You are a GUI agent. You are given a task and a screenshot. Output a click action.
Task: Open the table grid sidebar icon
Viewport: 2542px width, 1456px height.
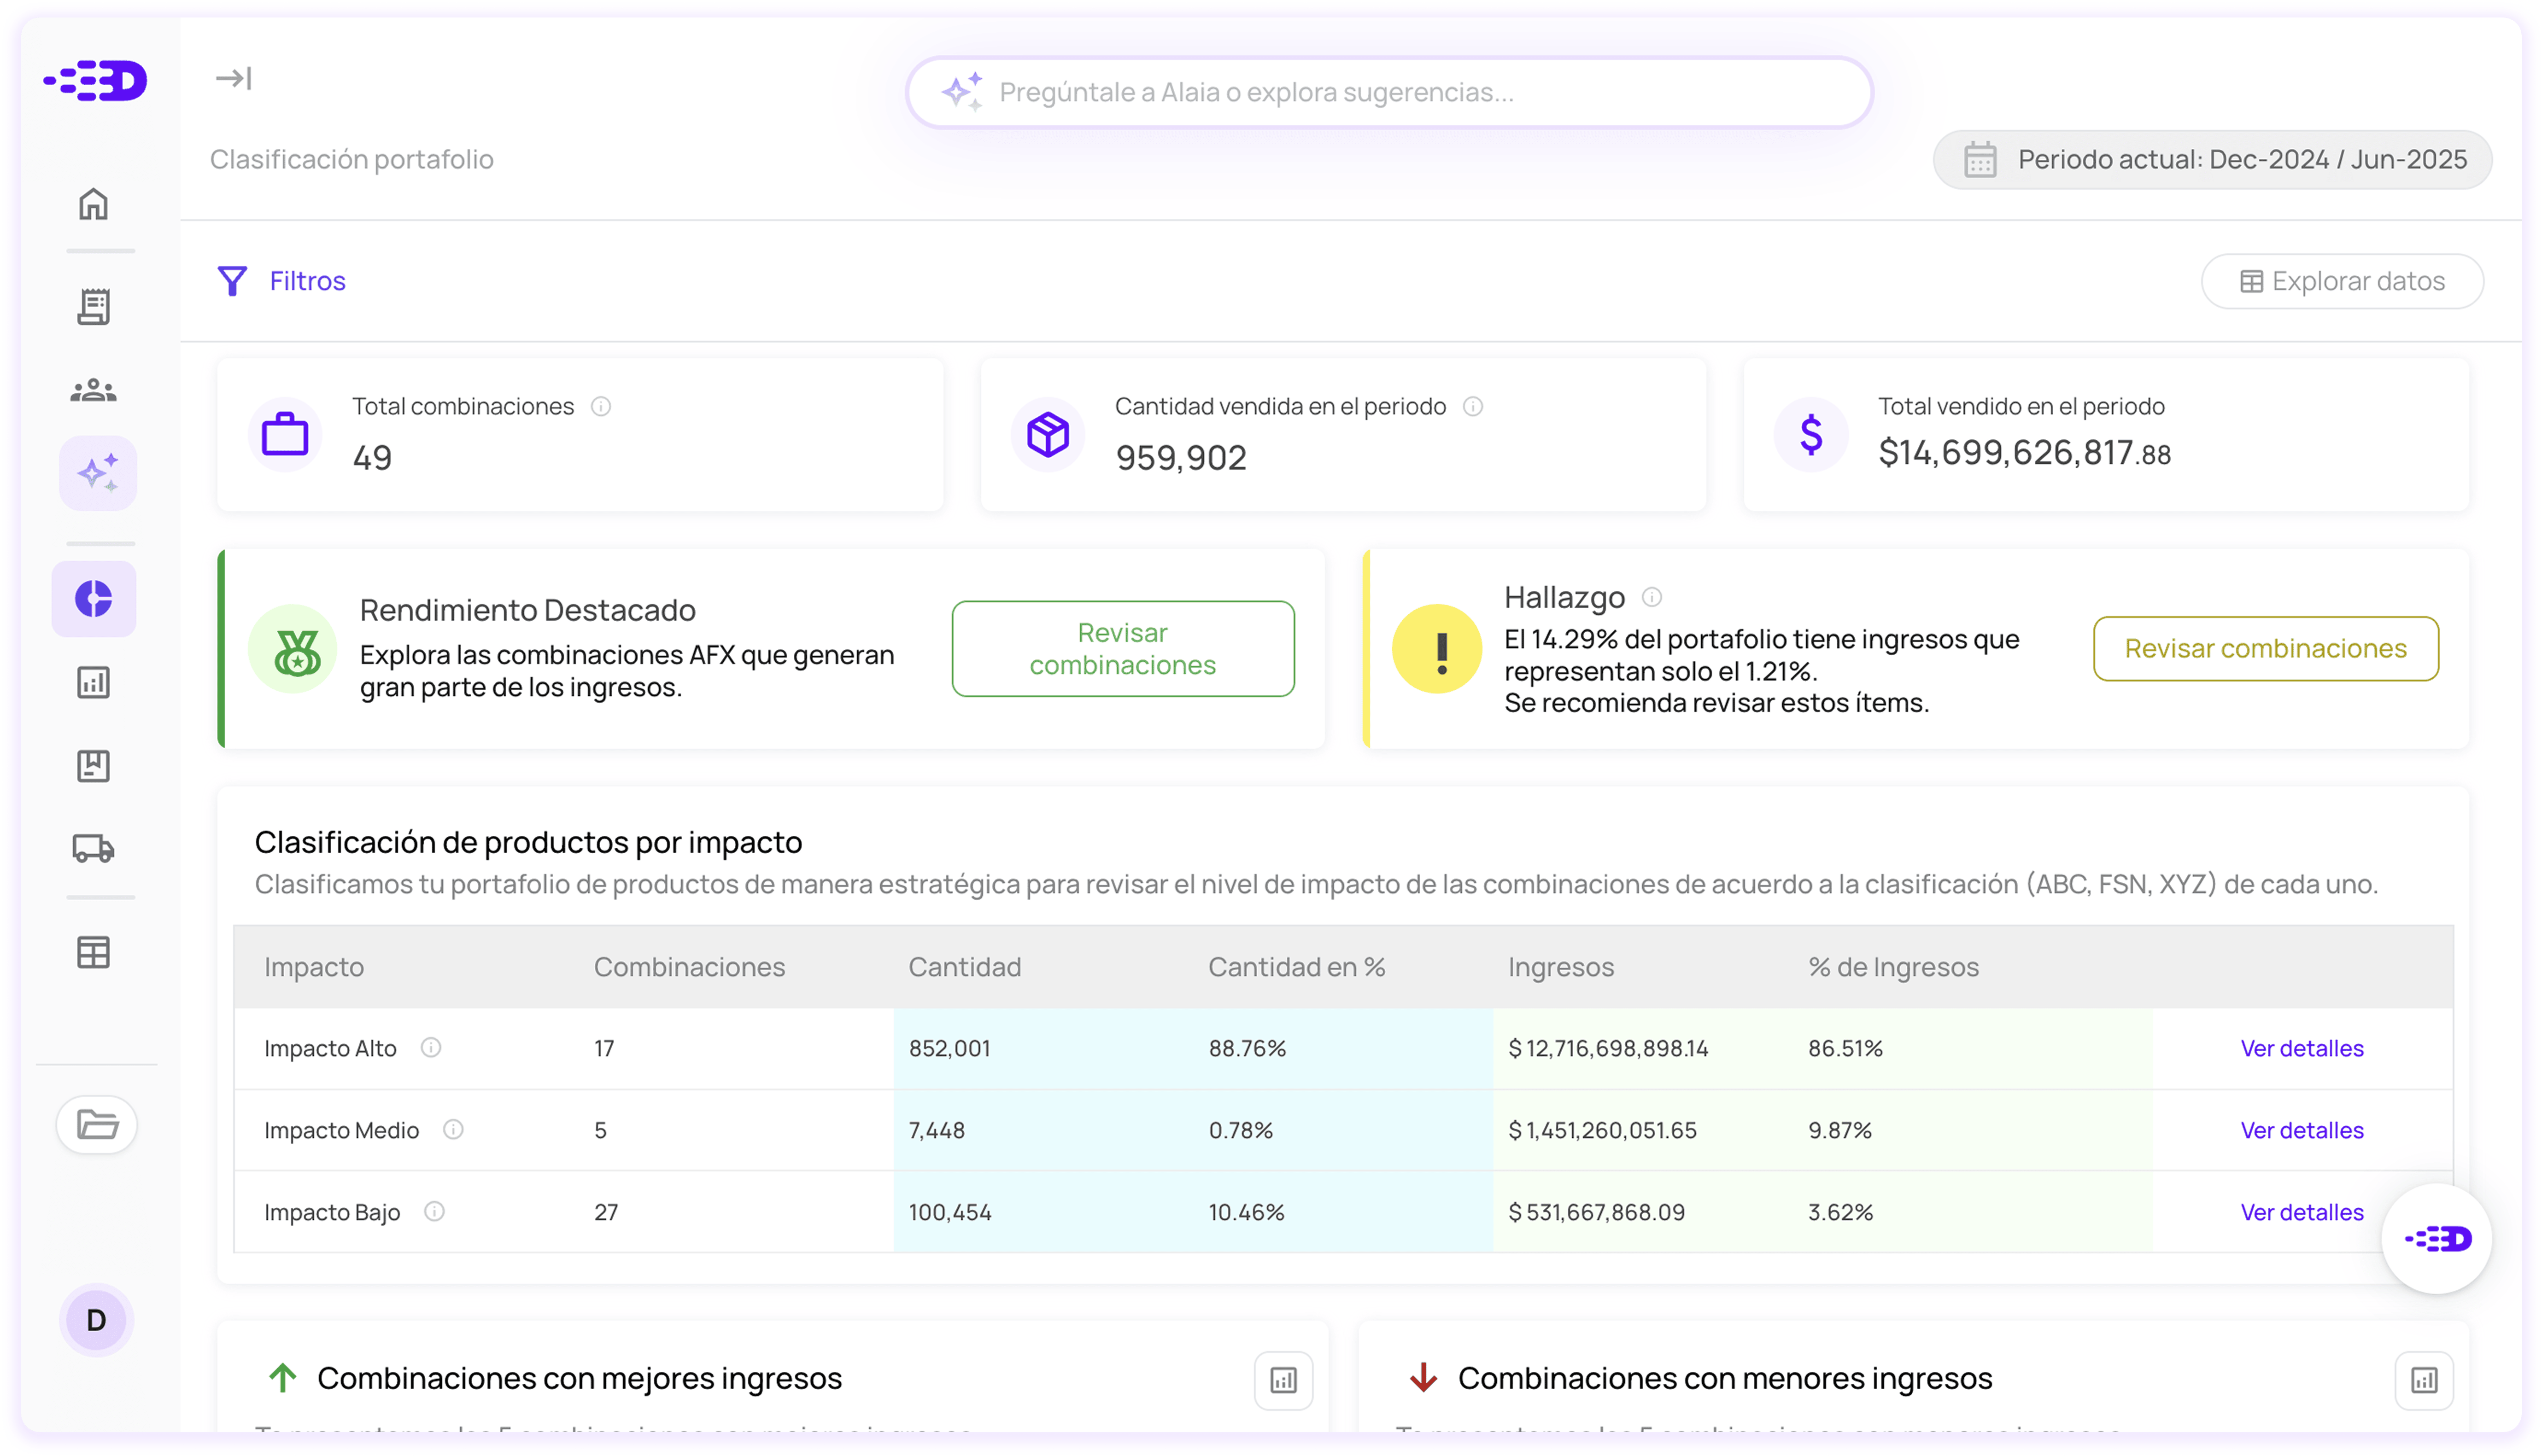pyautogui.click(x=93, y=952)
